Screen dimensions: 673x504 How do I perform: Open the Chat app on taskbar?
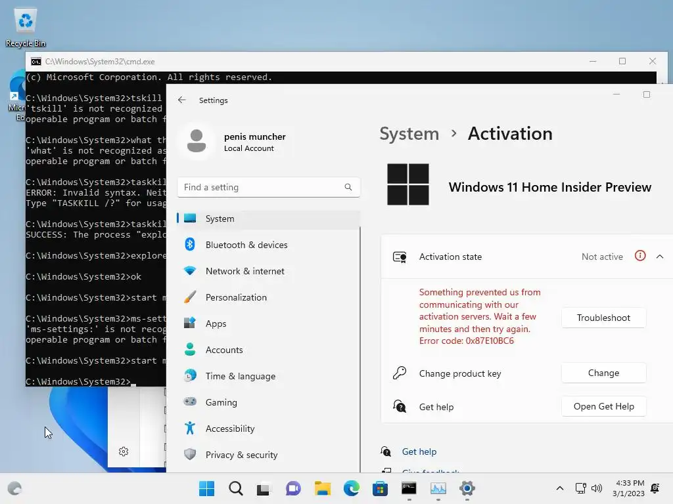[293, 488]
